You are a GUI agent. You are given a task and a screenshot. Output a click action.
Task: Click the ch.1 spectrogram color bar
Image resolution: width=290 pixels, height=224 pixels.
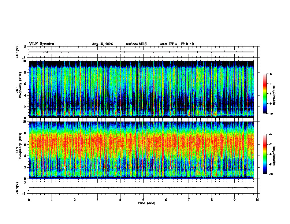click(265, 94)
